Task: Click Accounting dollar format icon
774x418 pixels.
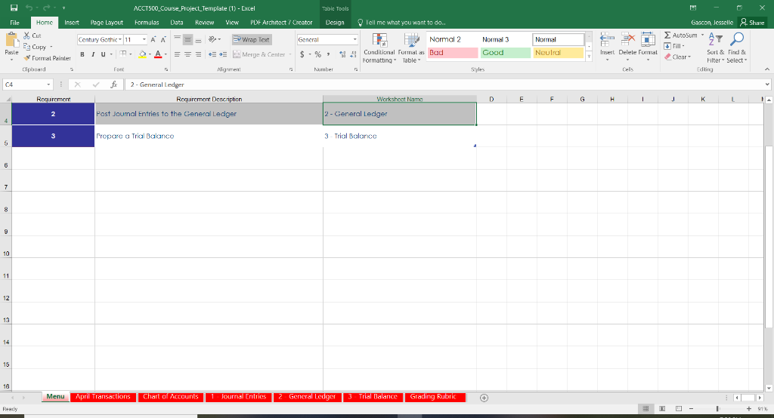Action: [302, 54]
